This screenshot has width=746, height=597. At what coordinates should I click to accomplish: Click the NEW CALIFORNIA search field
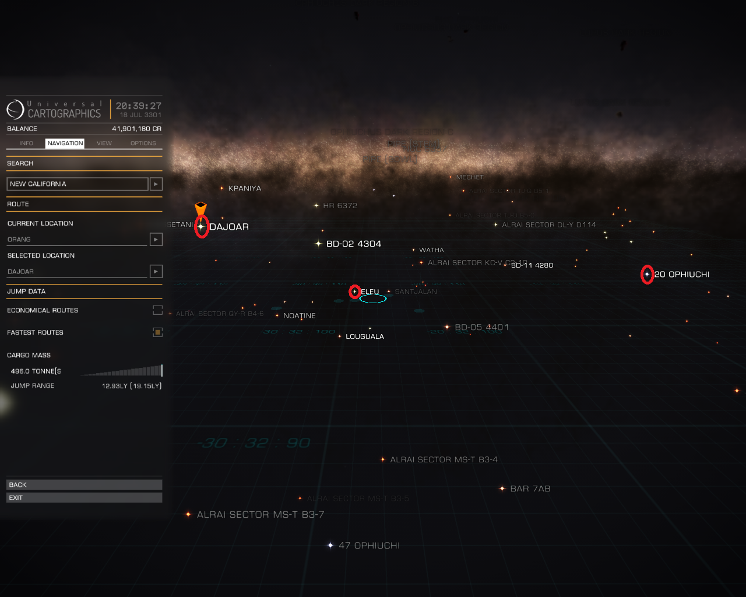(x=78, y=184)
